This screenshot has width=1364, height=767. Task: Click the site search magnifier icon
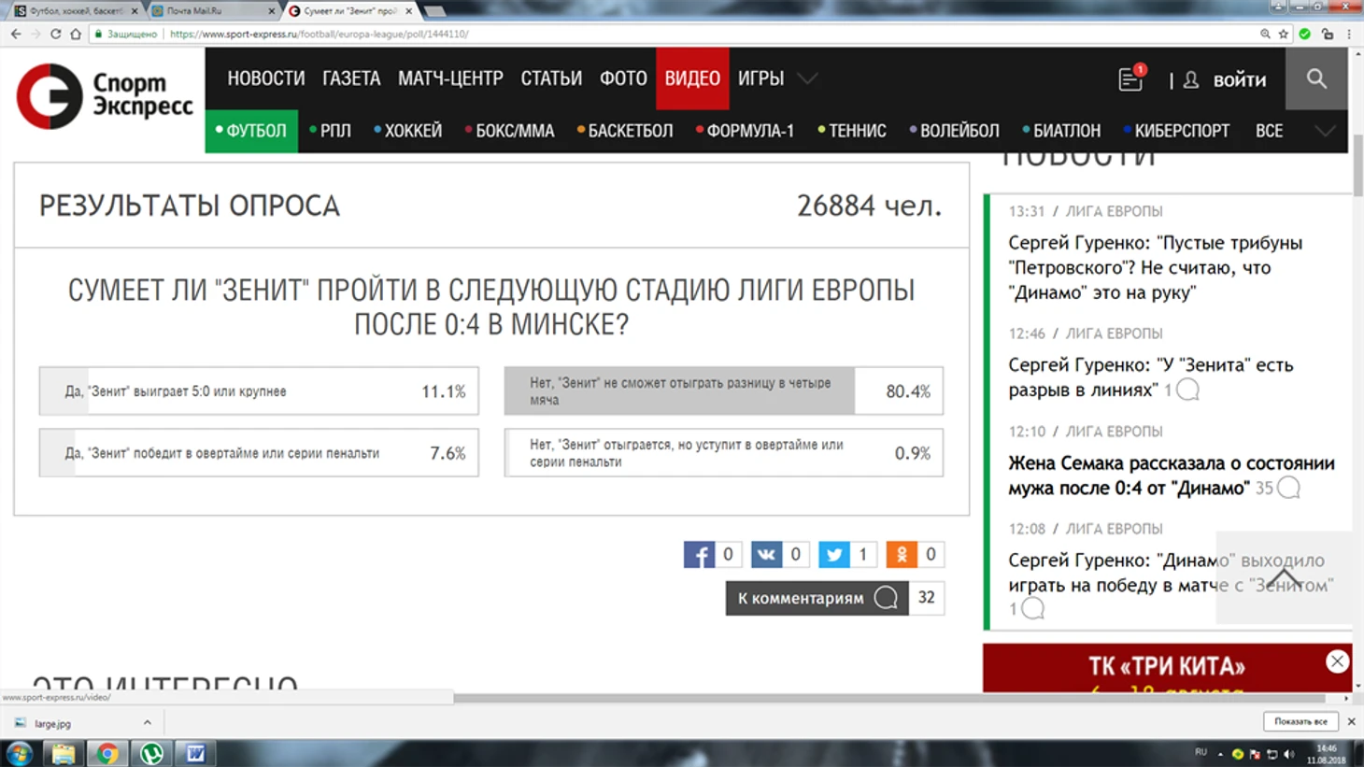1316,78
